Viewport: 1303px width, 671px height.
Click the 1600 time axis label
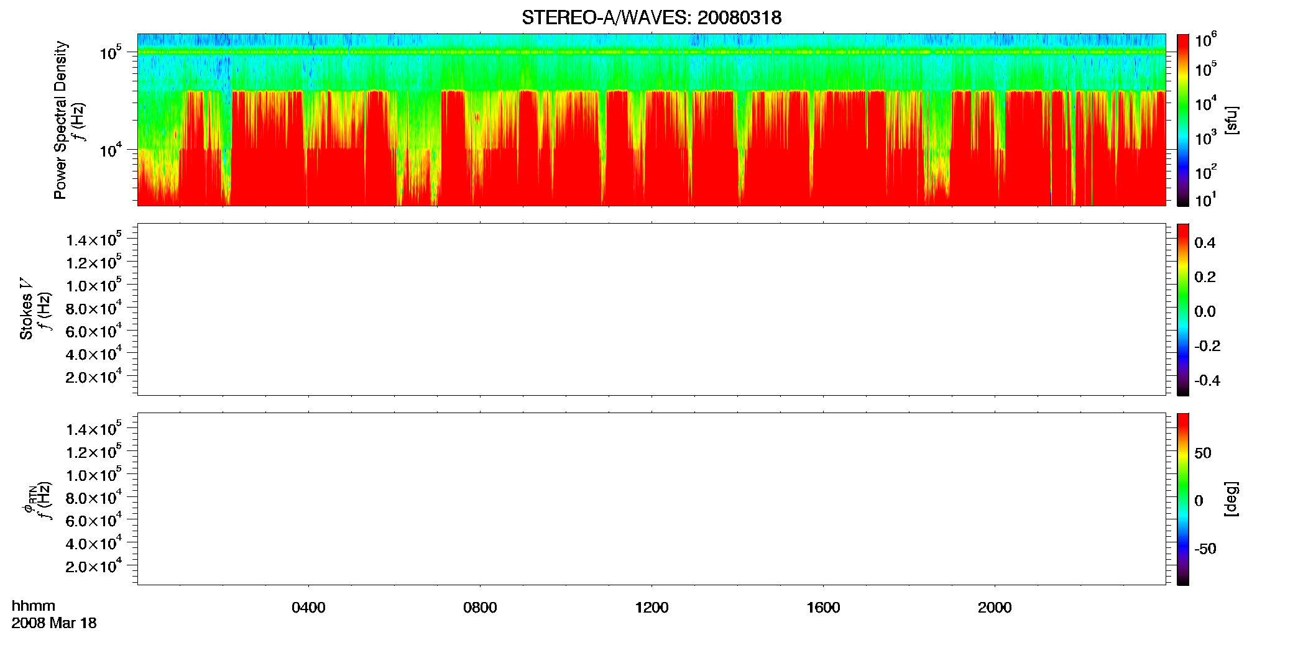click(823, 608)
